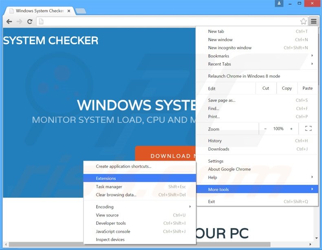Click the Paste button in Edit row
This screenshot has width=322, height=250.
[307, 88]
